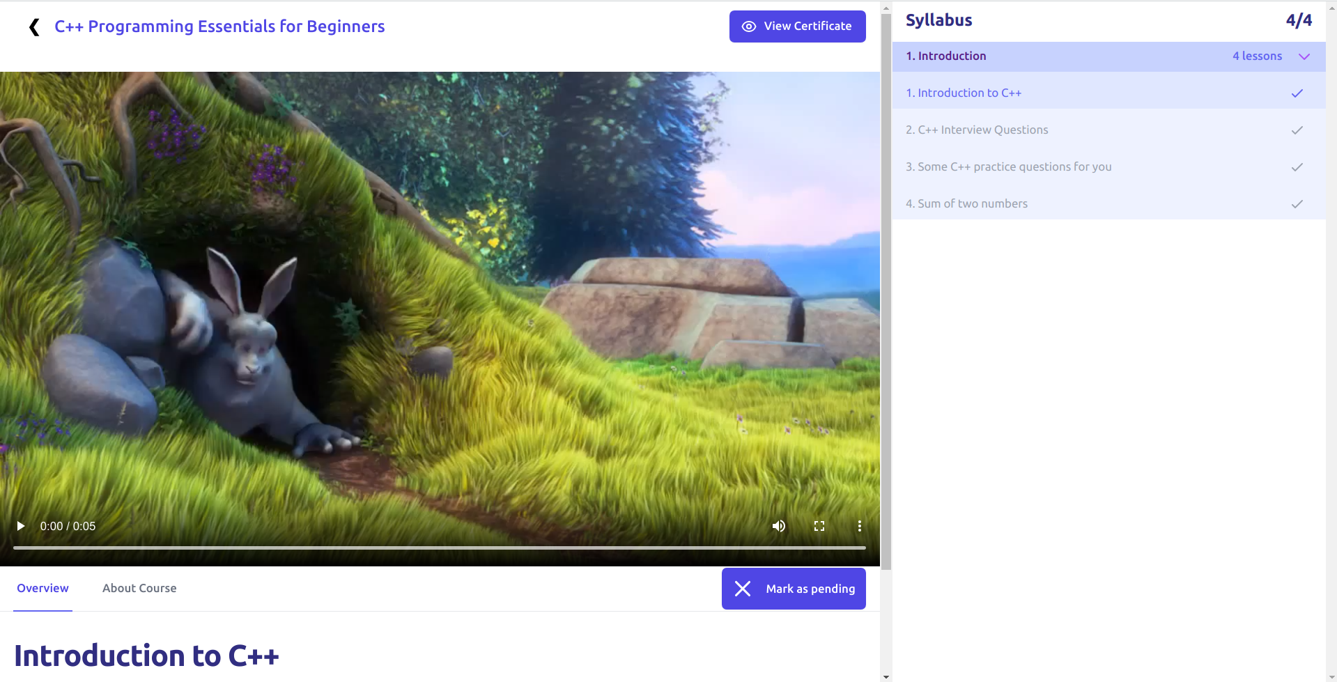Switch to the About Course tab
This screenshot has height=682, width=1337.
coord(139,589)
